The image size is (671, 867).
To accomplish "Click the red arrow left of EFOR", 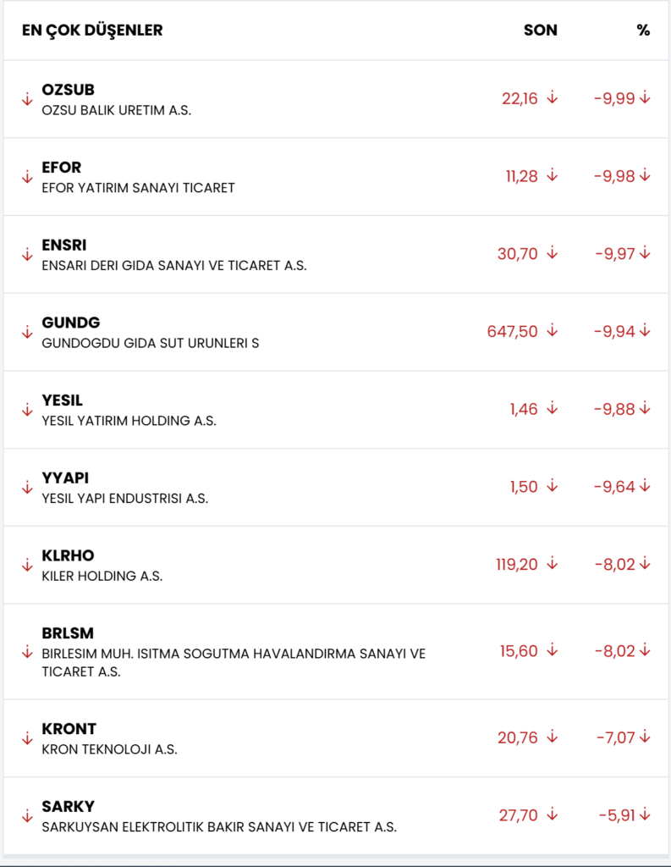I will pos(27,177).
